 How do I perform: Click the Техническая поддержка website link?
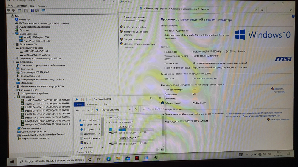[205, 79]
